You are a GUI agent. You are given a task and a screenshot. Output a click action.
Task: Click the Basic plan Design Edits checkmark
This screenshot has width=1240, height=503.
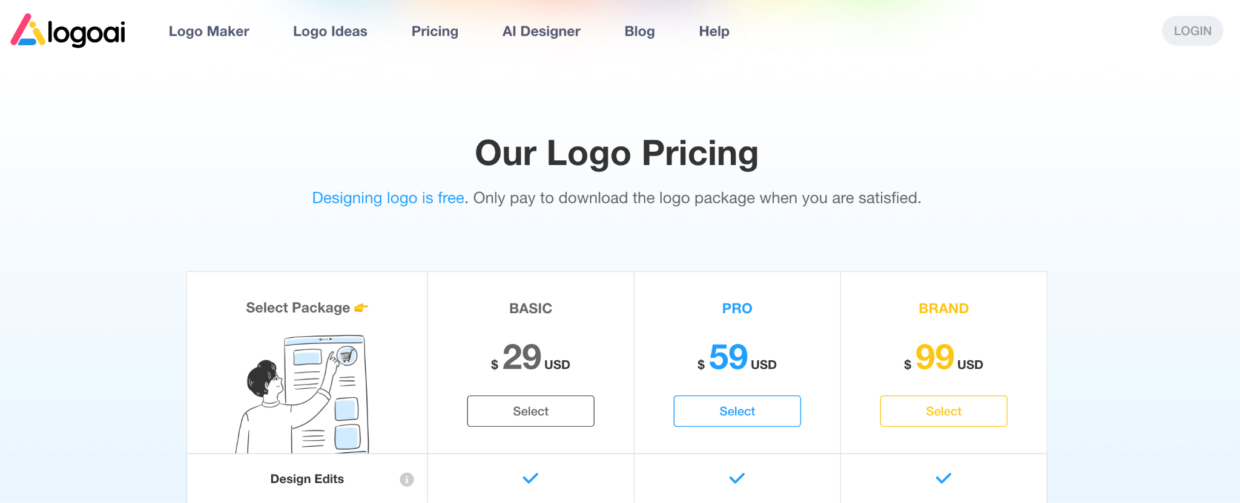click(x=530, y=478)
